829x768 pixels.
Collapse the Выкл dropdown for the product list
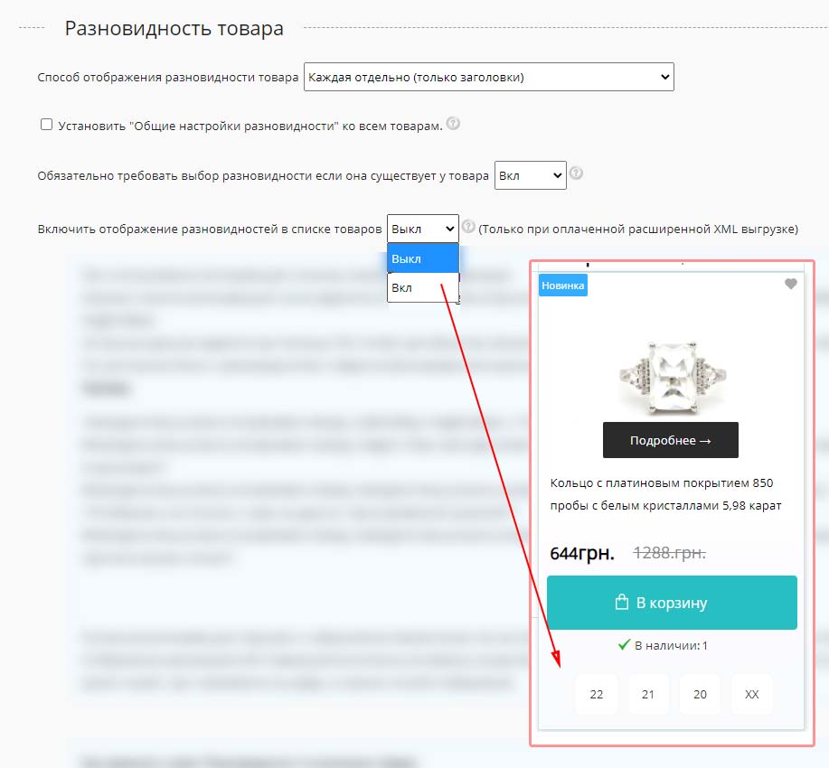422,229
